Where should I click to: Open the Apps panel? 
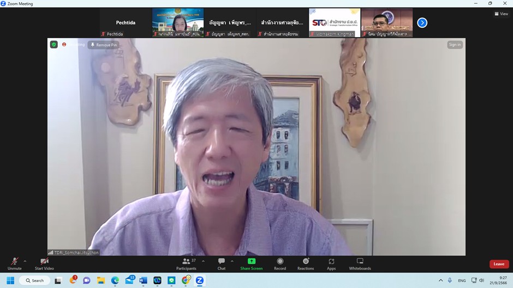click(x=331, y=264)
